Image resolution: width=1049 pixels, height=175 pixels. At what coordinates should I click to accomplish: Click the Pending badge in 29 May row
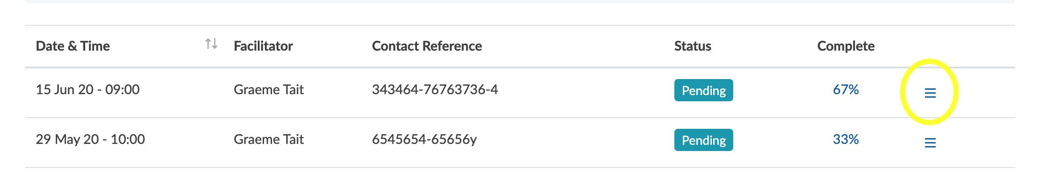pyautogui.click(x=704, y=140)
